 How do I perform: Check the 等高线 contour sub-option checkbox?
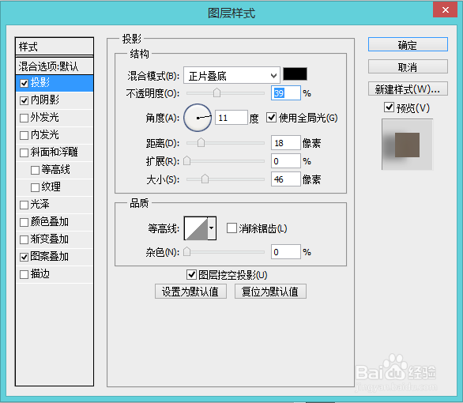35,171
